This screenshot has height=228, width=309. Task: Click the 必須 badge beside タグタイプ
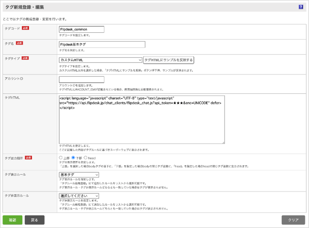(25, 58)
